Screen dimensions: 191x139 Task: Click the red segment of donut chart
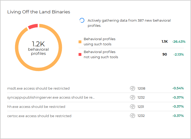point(33,26)
